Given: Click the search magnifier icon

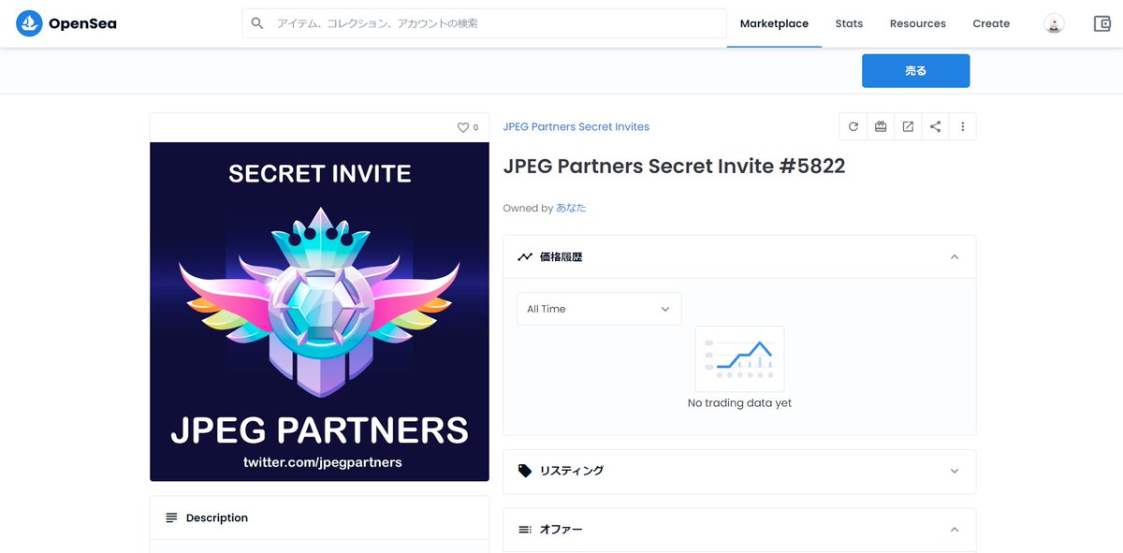Looking at the screenshot, I should coord(257,23).
